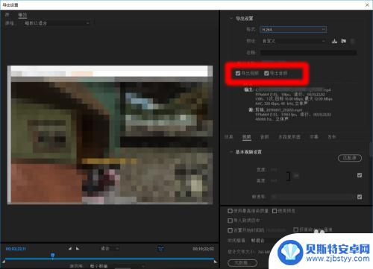Image resolution: width=373 pixels, height=269 pixels.
Task: Click the comments input field
Action: pyautogui.click(x=308, y=52)
